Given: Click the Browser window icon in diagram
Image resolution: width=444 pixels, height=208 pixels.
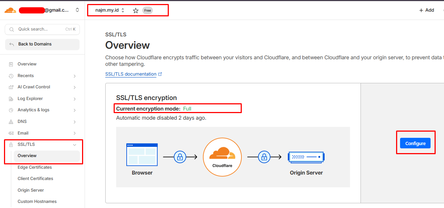Looking at the screenshot, I should (x=142, y=155).
